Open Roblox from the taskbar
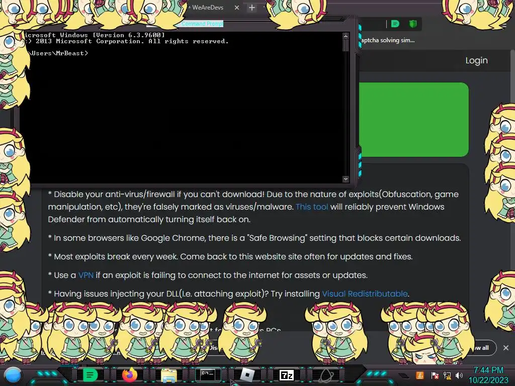Image resolution: width=515 pixels, height=386 pixels. (x=247, y=375)
